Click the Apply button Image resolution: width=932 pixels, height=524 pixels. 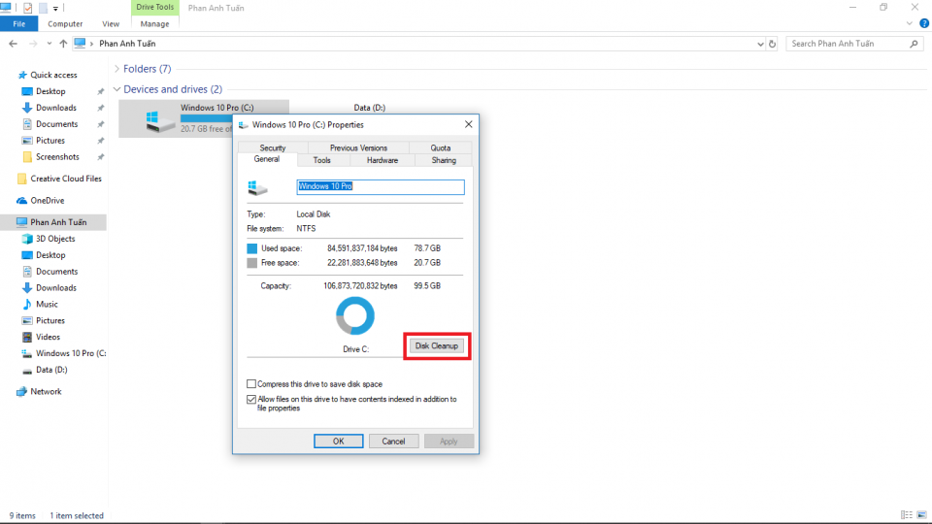coord(449,442)
